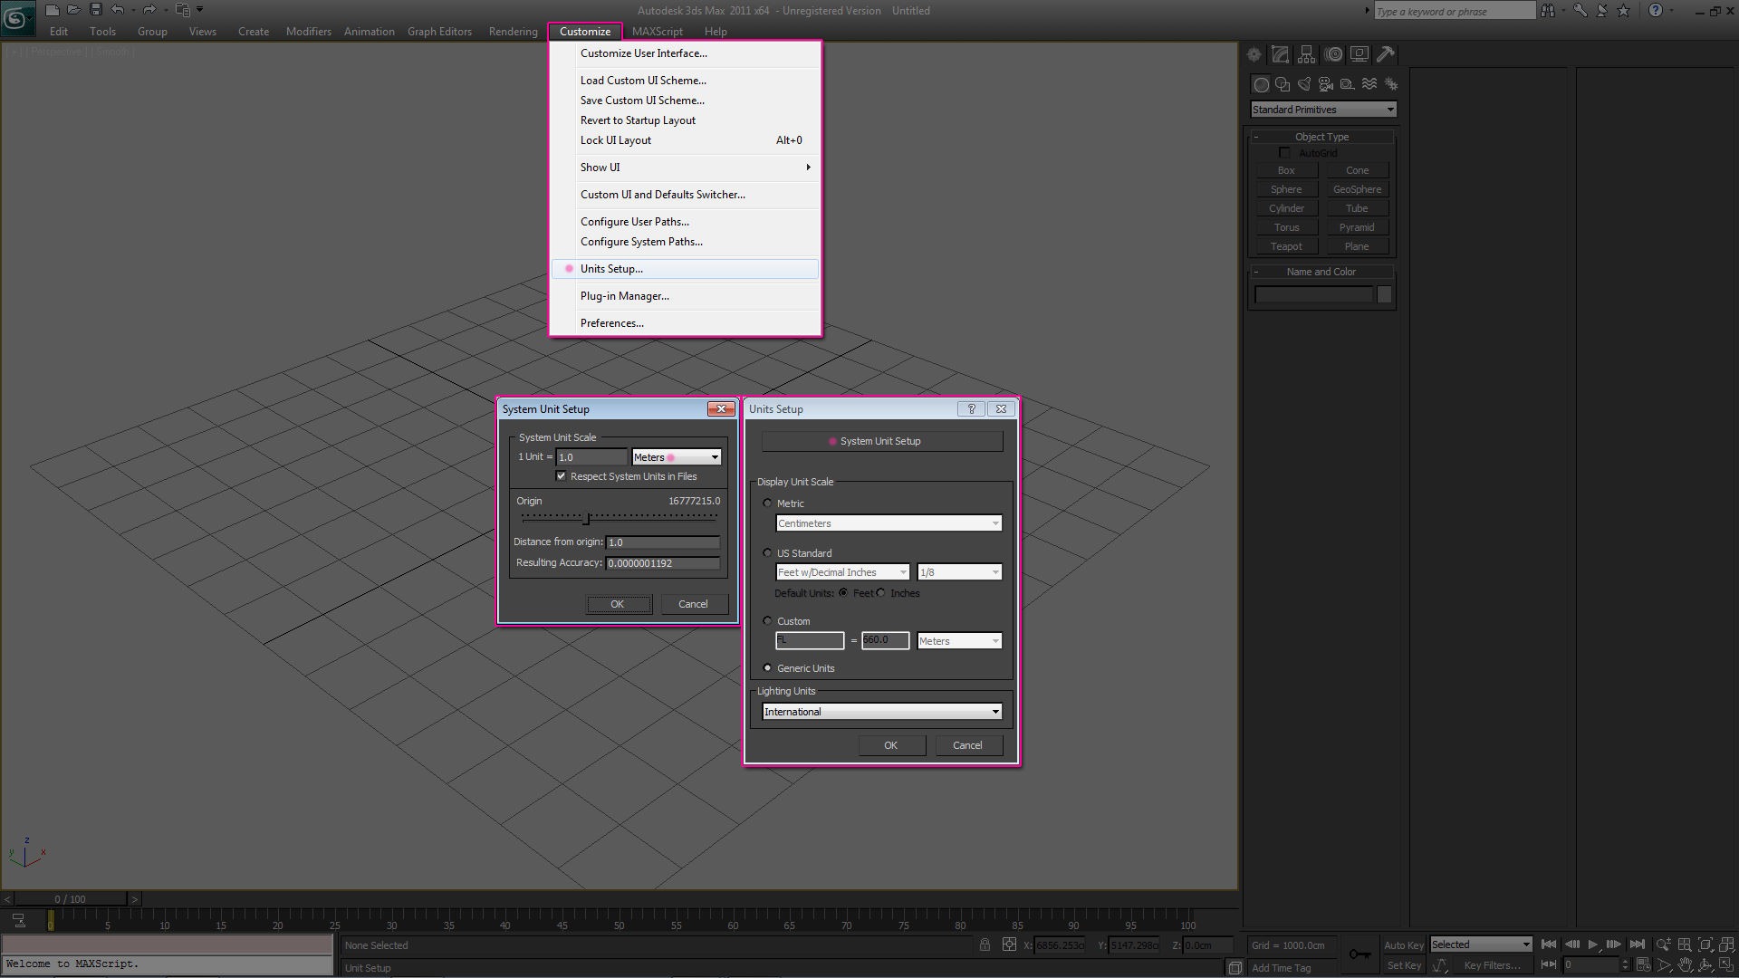Screen dimensions: 1739x978
Task: Click the Maximize Viewport Toggle icon
Action: pos(1726,965)
